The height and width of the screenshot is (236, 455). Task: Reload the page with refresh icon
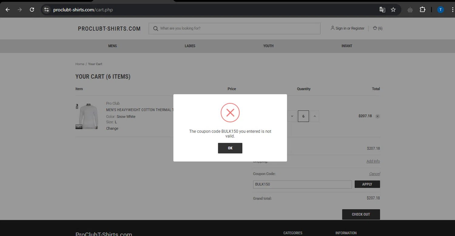(x=32, y=10)
